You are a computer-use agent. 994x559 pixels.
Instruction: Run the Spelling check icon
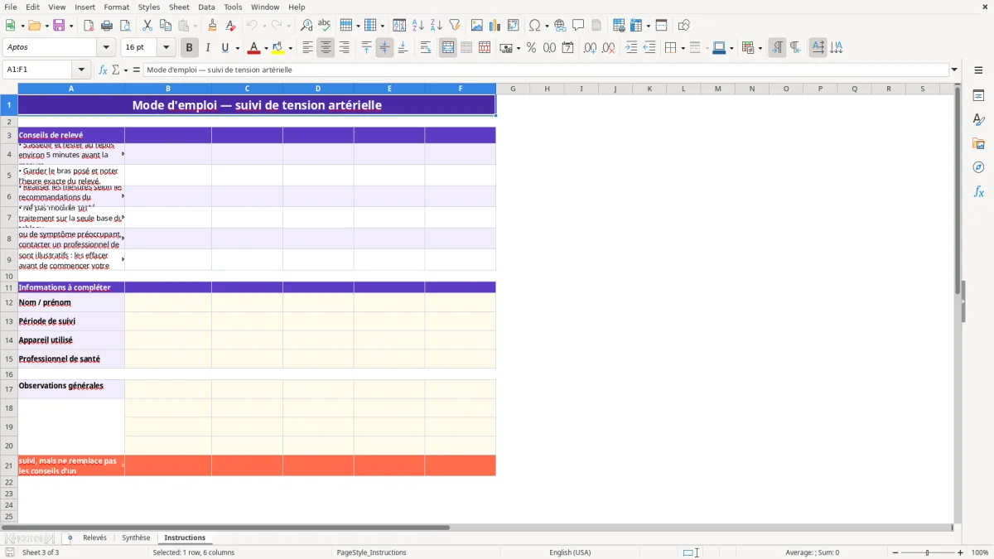[325, 26]
